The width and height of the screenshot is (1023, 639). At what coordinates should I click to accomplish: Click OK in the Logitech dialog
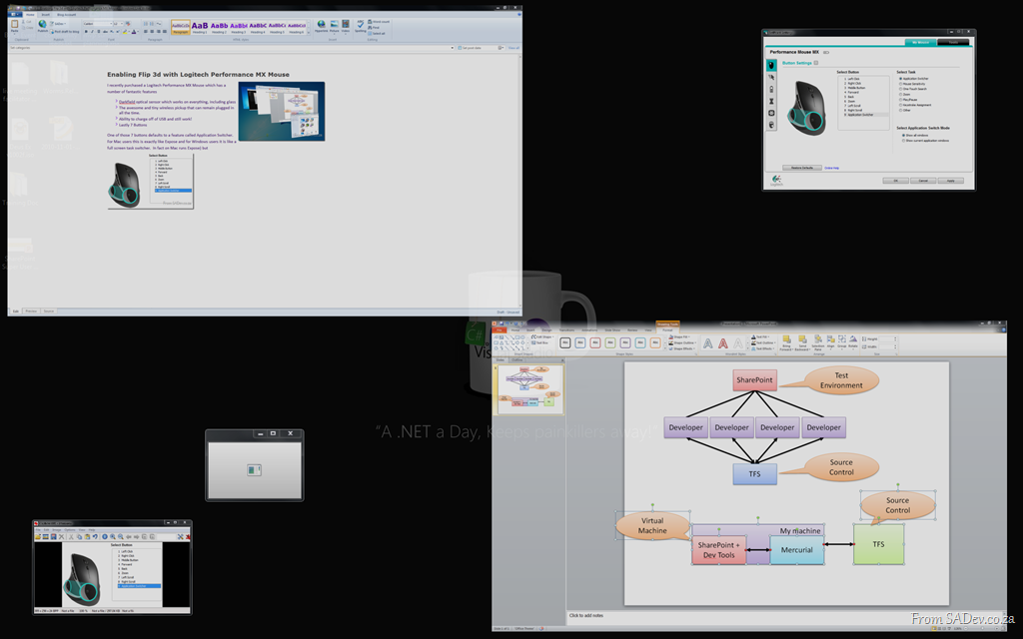[896, 181]
